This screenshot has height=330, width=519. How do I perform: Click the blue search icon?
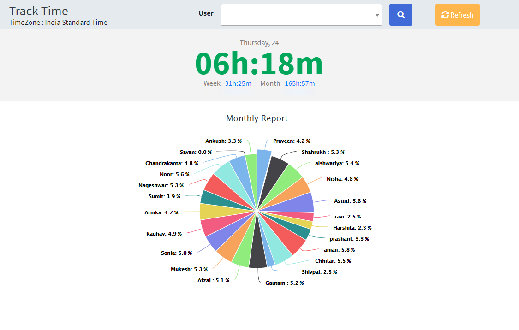click(x=400, y=14)
